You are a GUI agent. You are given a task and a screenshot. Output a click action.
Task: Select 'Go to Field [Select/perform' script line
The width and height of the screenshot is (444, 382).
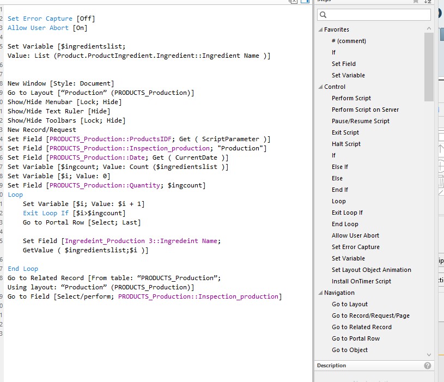point(144,297)
